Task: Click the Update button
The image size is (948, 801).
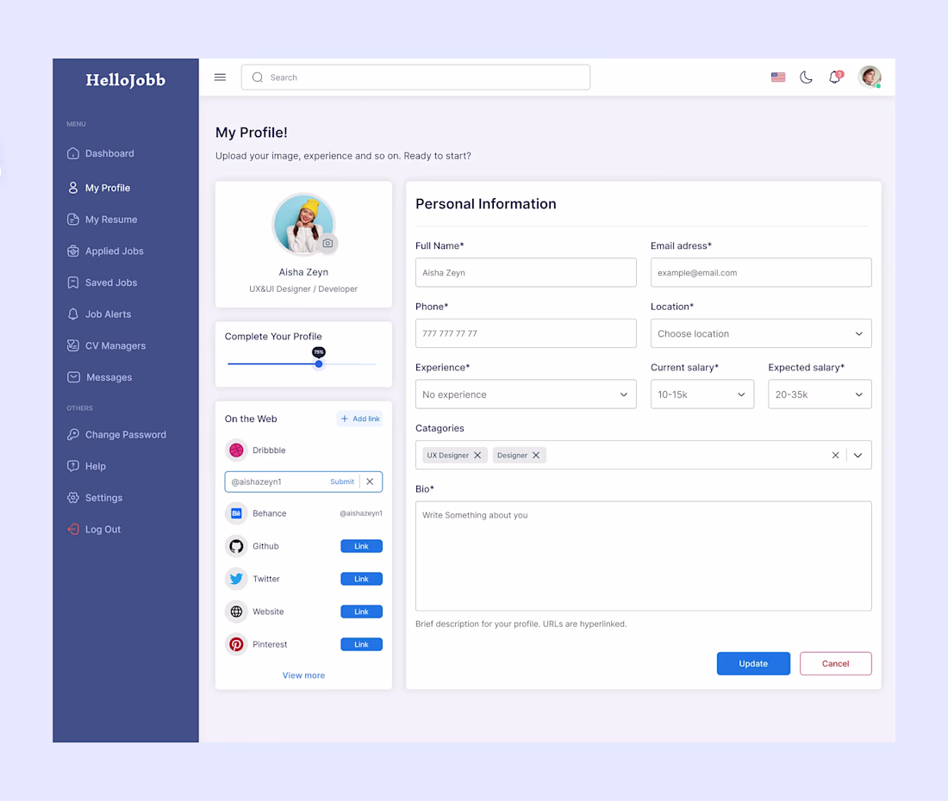Action: click(x=753, y=663)
